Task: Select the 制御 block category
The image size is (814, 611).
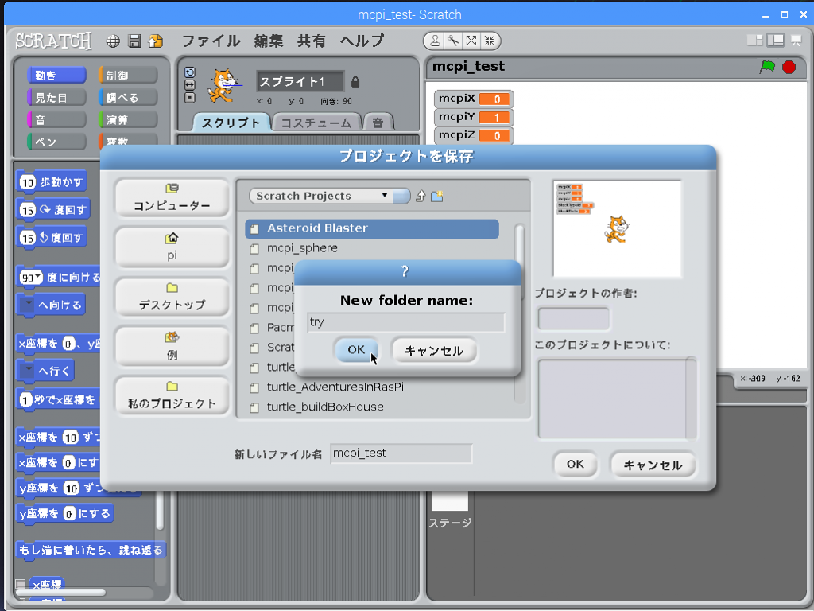Action: (128, 76)
